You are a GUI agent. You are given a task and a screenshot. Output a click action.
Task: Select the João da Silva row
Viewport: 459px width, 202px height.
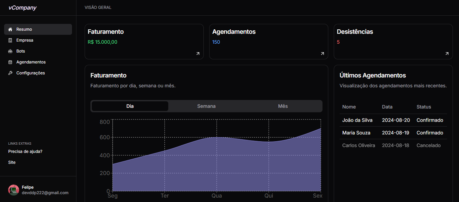(393, 120)
